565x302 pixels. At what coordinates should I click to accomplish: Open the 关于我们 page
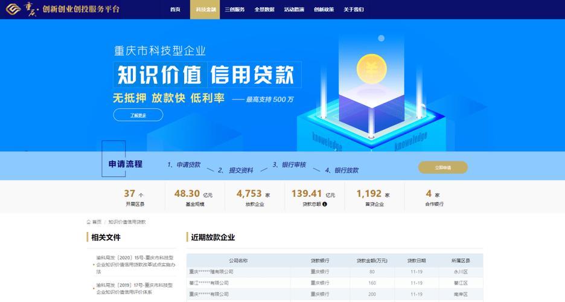(x=354, y=10)
